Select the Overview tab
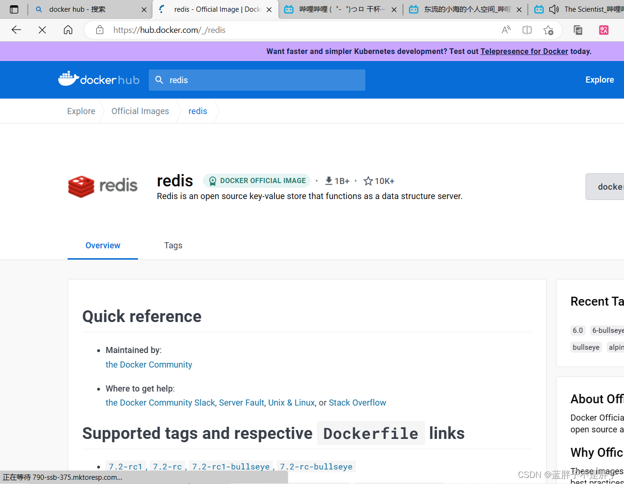 (103, 246)
